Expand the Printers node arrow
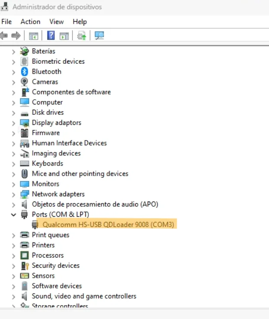The width and height of the screenshot is (269, 319). (x=13, y=246)
